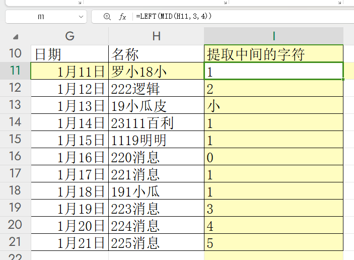354x260 pixels.
Task: Click cell 23111百利
Action: pos(156,122)
